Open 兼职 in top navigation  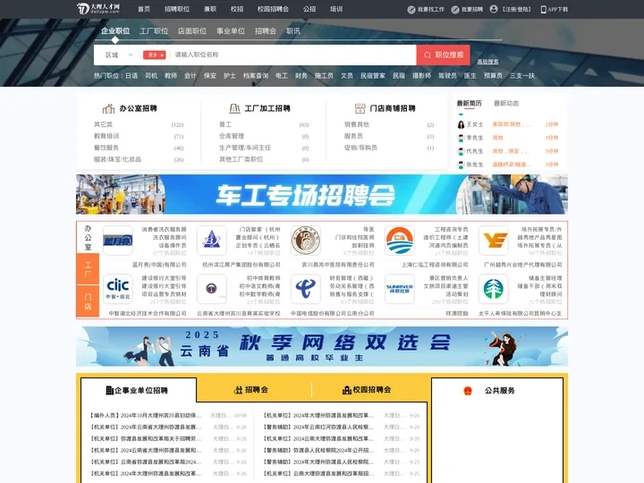pos(210,9)
